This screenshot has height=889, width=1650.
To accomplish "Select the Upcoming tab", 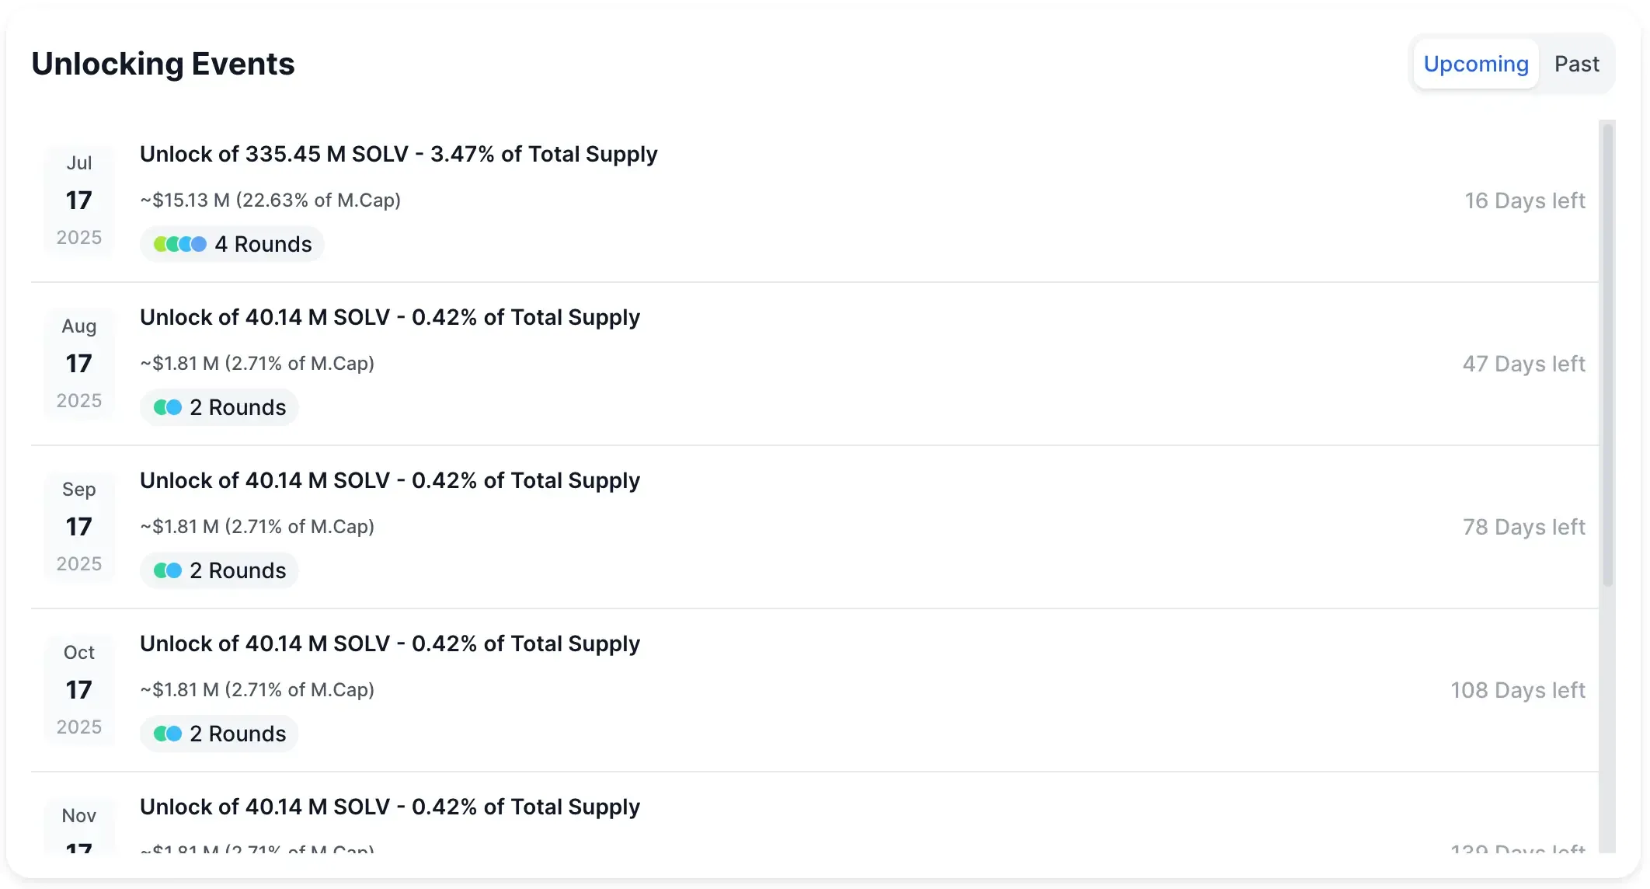I will (1475, 64).
